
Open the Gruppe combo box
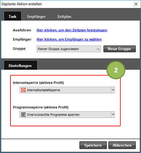[x=69, y=49]
